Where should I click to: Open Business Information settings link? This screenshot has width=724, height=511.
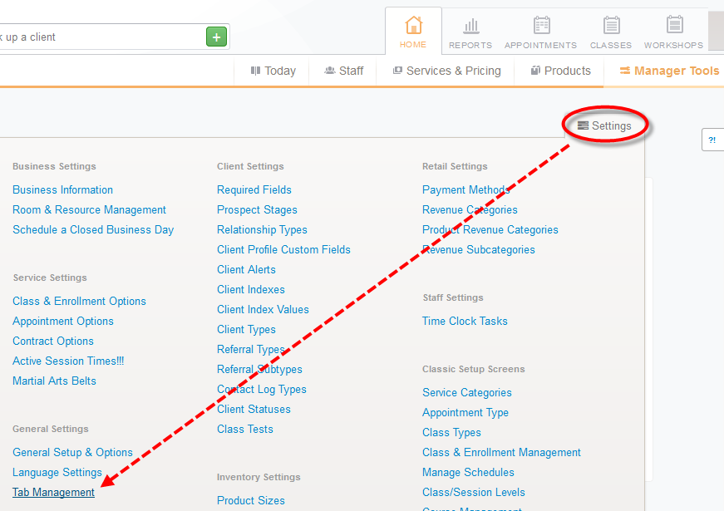(x=62, y=189)
